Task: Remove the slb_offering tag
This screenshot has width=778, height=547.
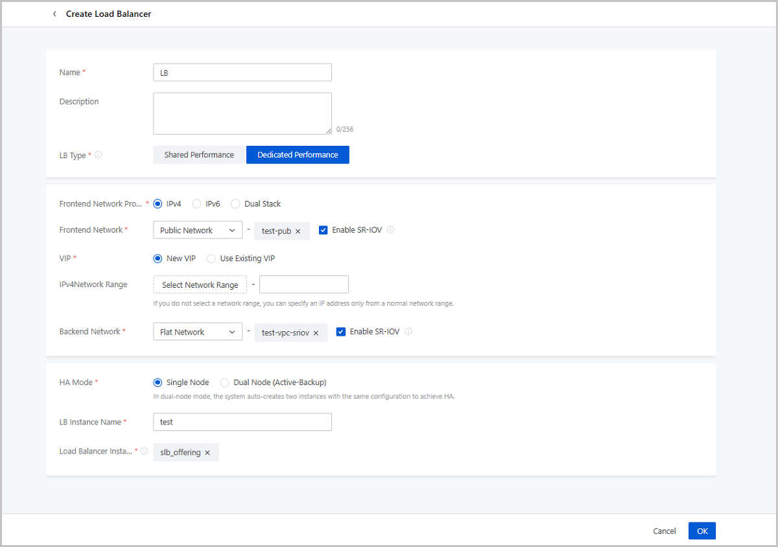Action: (207, 453)
